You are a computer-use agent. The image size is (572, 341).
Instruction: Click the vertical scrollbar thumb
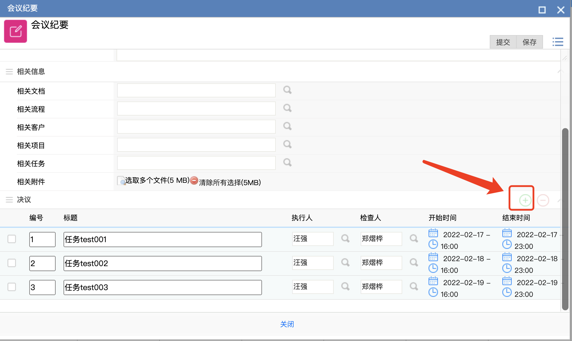[x=565, y=219]
